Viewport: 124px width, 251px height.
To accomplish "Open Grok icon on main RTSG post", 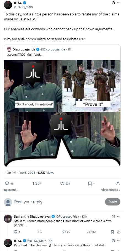I will click(x=113, y=3).
